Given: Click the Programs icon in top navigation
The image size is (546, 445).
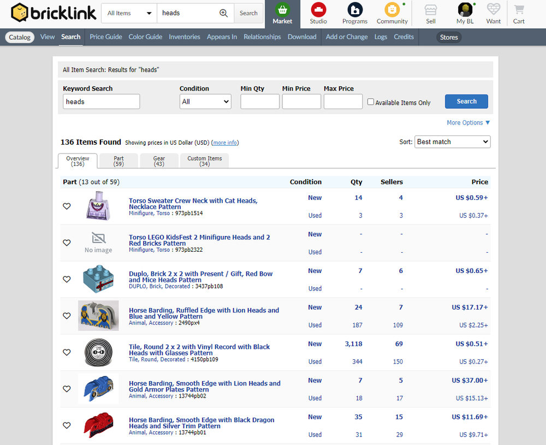Looking at the screenshot, I should point(354,11).
